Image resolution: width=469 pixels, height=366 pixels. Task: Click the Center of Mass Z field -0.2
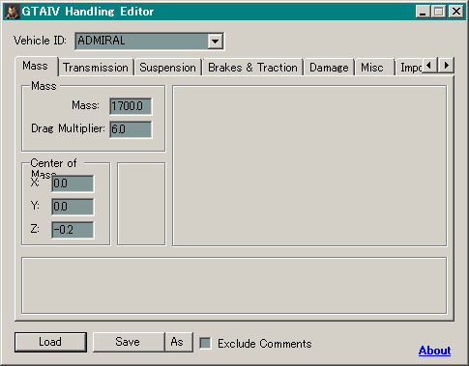(x=73, y=230)
